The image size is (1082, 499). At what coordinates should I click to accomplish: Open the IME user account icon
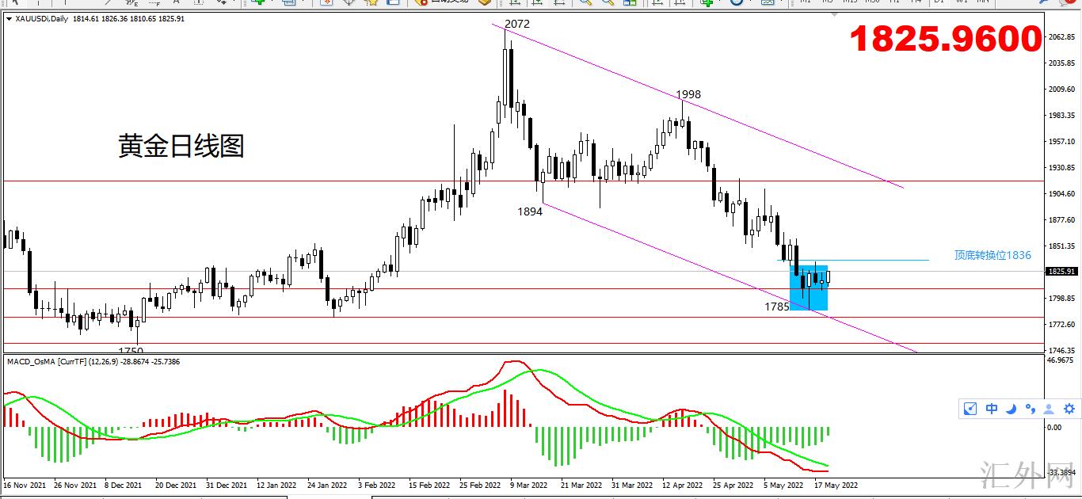pyautogui.click(x=1049, y=409)
